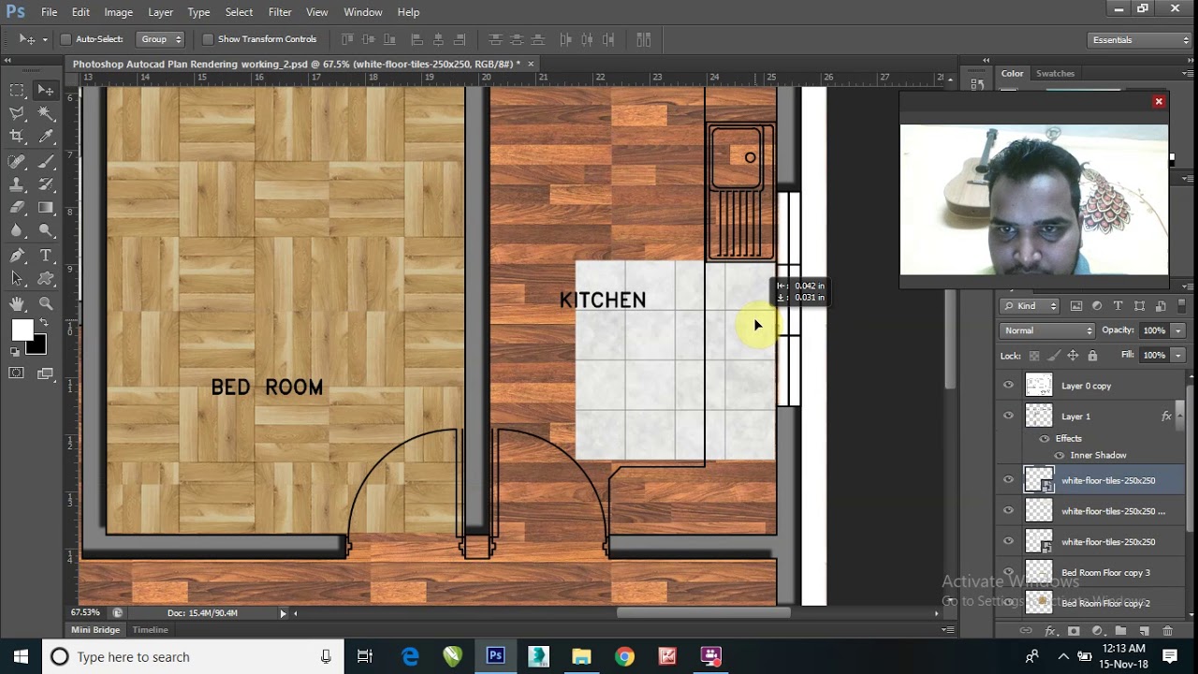Open the Mini Bridge tab

95,630
